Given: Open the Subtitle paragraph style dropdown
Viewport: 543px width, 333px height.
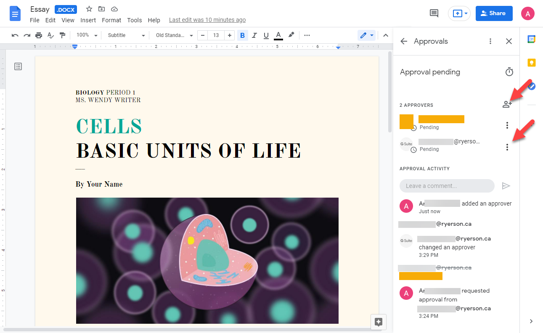Looking at the screenshot, I should click(126, 35).
